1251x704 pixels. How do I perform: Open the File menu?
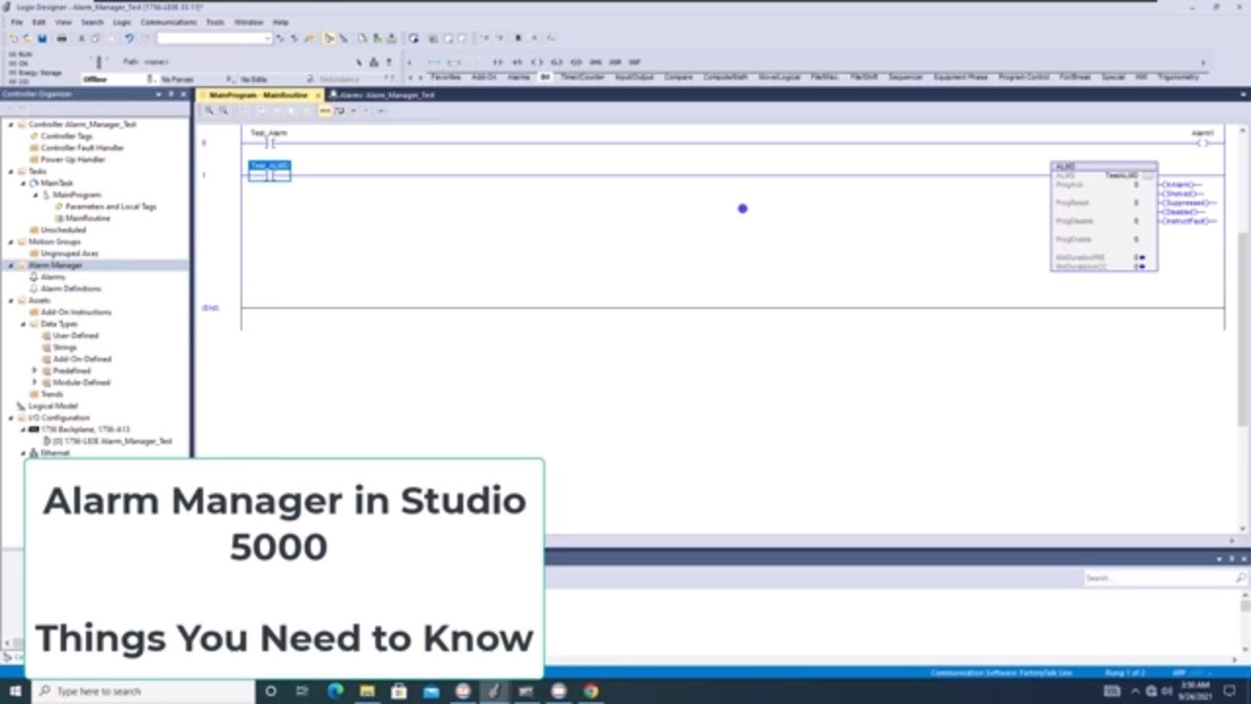(x=17, y=22)
